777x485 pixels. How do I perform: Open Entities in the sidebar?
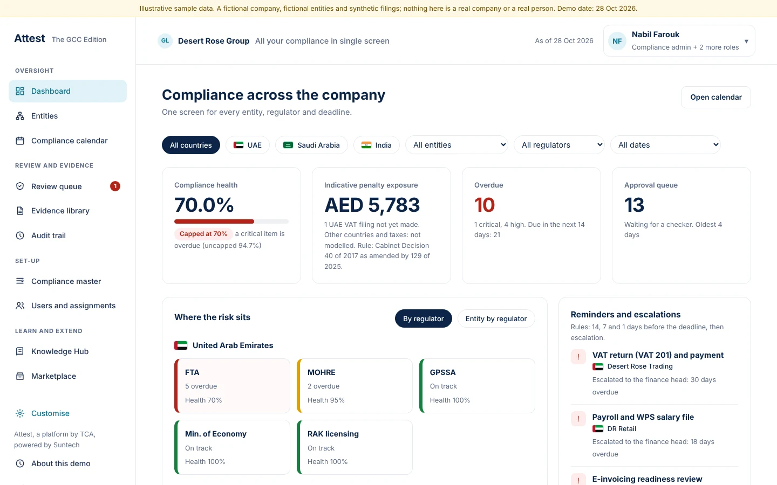[68, 116]
